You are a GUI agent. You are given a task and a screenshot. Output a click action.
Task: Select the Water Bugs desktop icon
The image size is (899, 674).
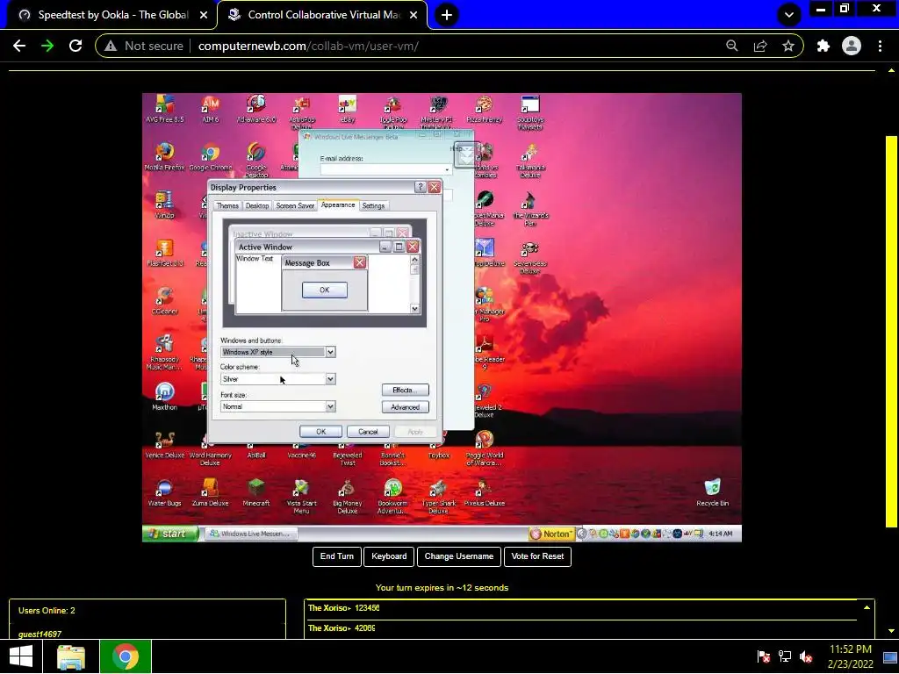click(164, 493)
